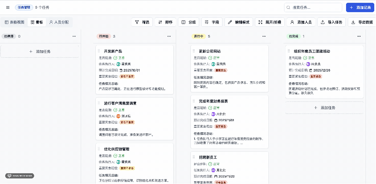The height and width of the screenshot is (184, 376).
Task: Click the 任务管理 badge
Action: (24, 7)
